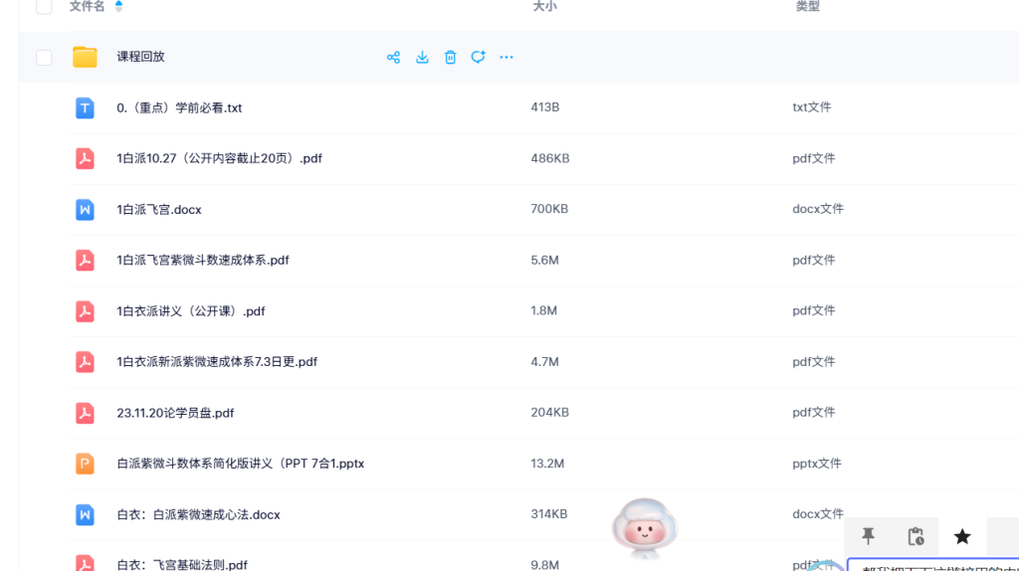Click pdf icon of 1白衣派新派紫微速成体系7.3日更.pdf
1019x571 pixels.
tap(85, 362)
